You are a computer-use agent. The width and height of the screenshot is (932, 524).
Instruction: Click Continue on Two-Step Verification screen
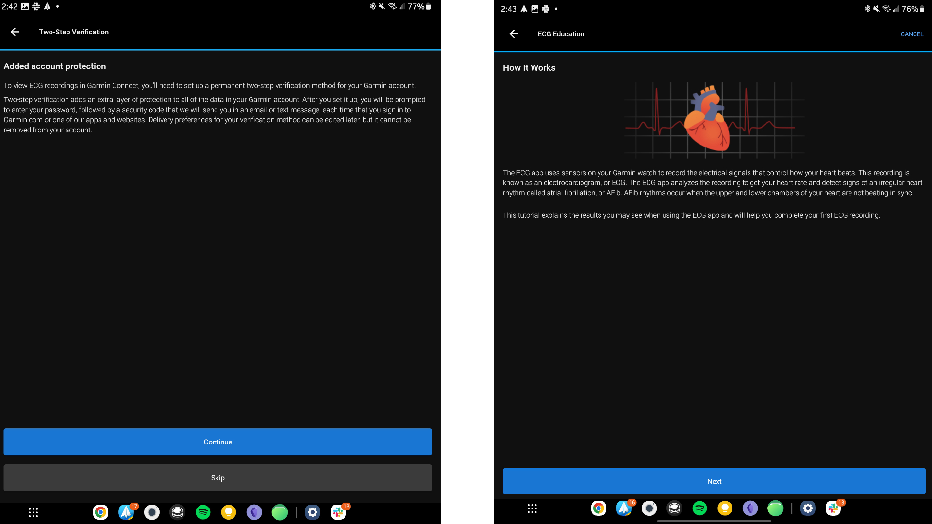(217, 442)
